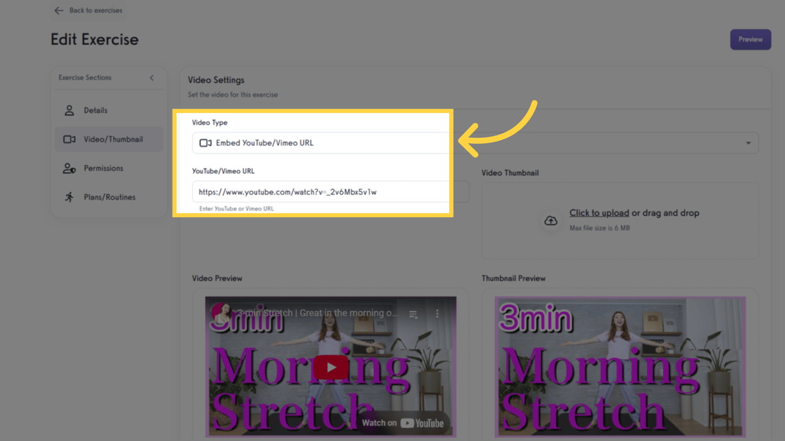The width and height of the screenshot is (785, 441).
Task: Select the Plans/Routines runner icon
Action: [x=69, y=197]
